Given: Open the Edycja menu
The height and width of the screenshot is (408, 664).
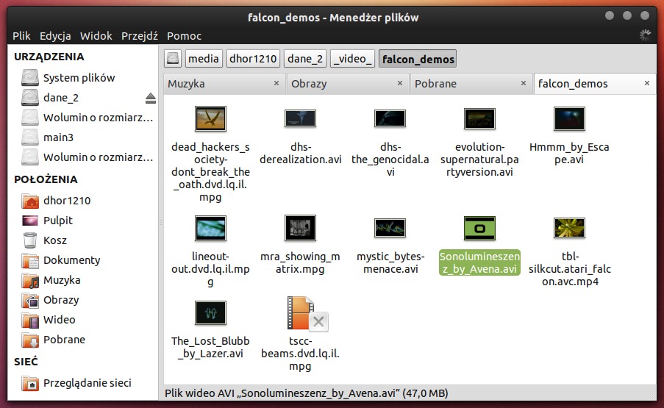Looking at the screenshot, I should click(x=55, y=36).
